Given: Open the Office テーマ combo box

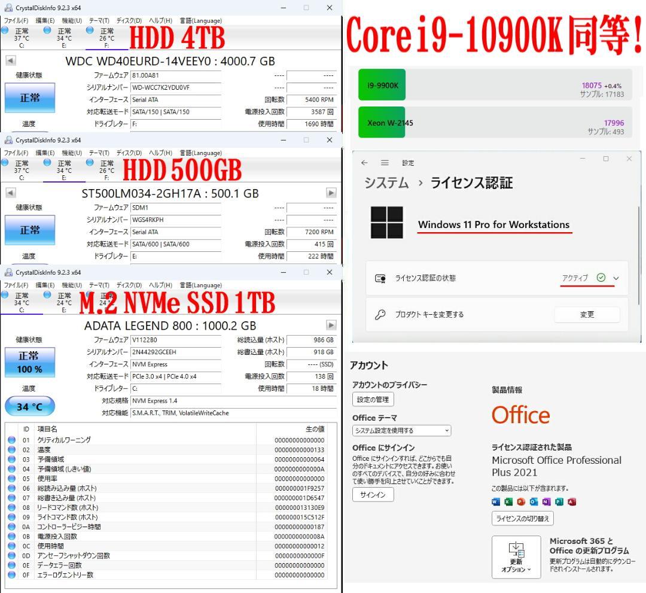Looking at the screenshot, I should [x=402, y=431].
